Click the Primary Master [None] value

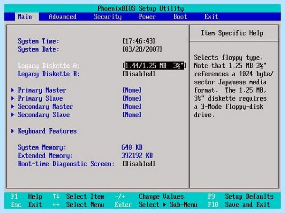pos(132,90)
